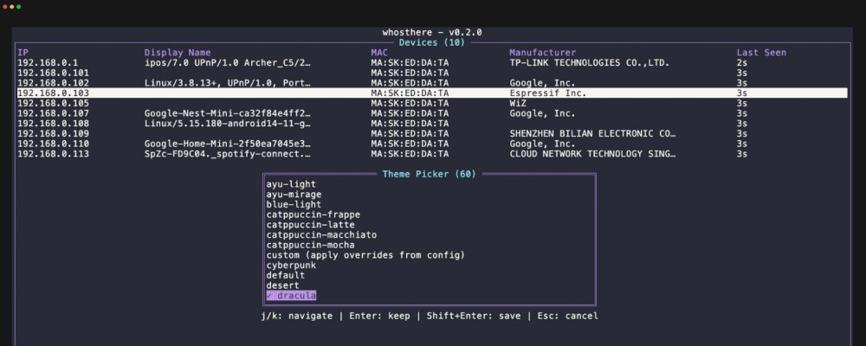Click the Esc: cancel hint
This screenshot has height=346, width=866.
click(567, 316)
